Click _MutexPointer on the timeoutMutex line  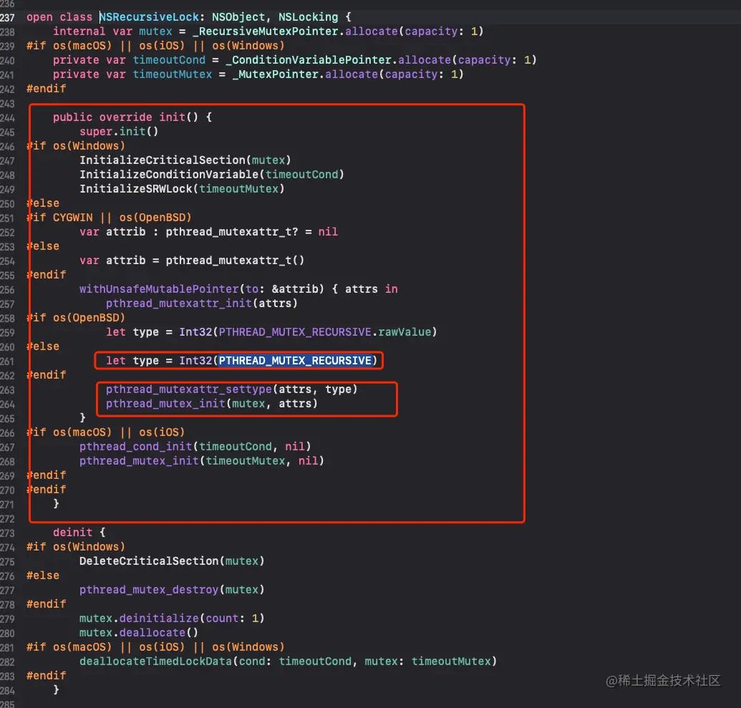click(276, 74)
